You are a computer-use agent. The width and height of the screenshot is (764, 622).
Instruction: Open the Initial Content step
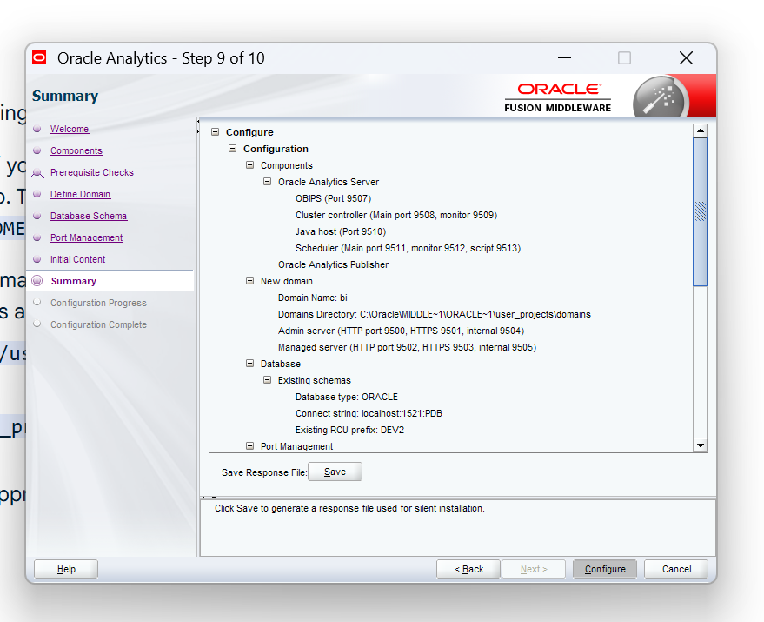coord(77,259)
